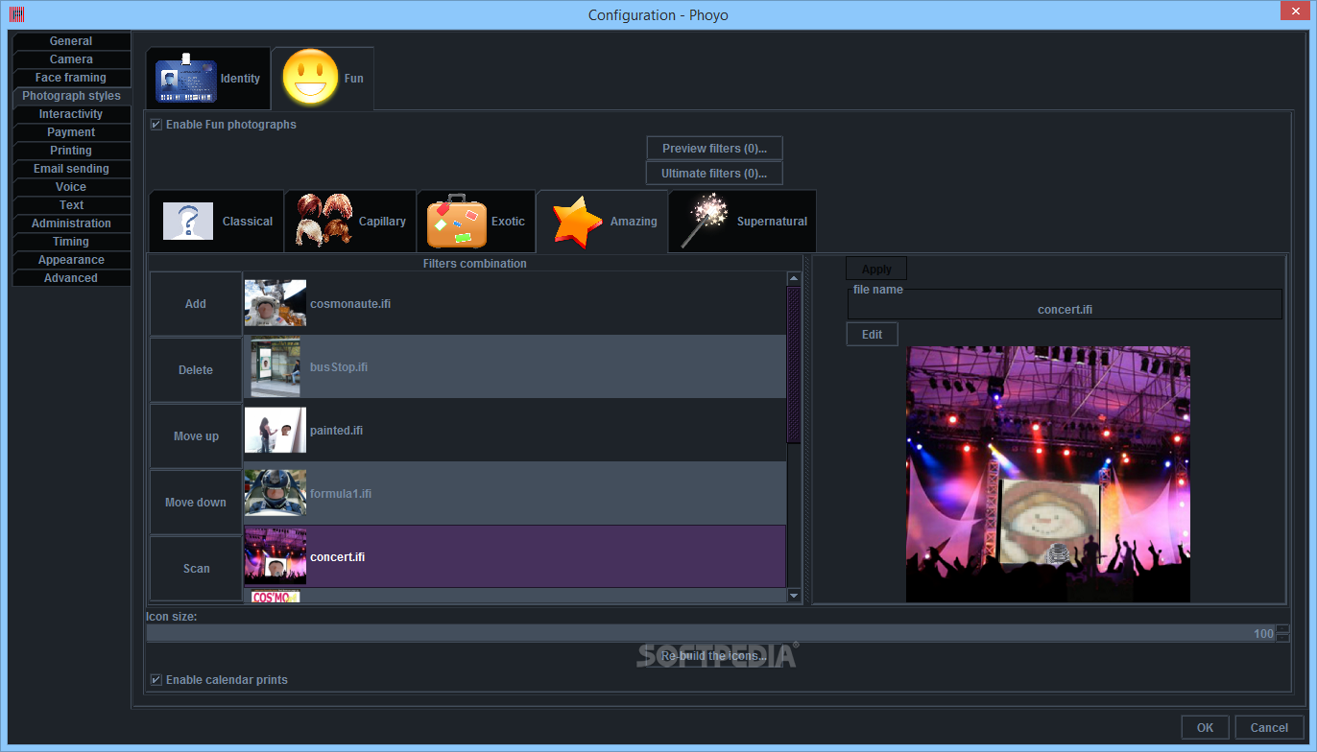Toggle Enable Fun photographs checkbox
1317x752 pixels.
click(156, 125)
